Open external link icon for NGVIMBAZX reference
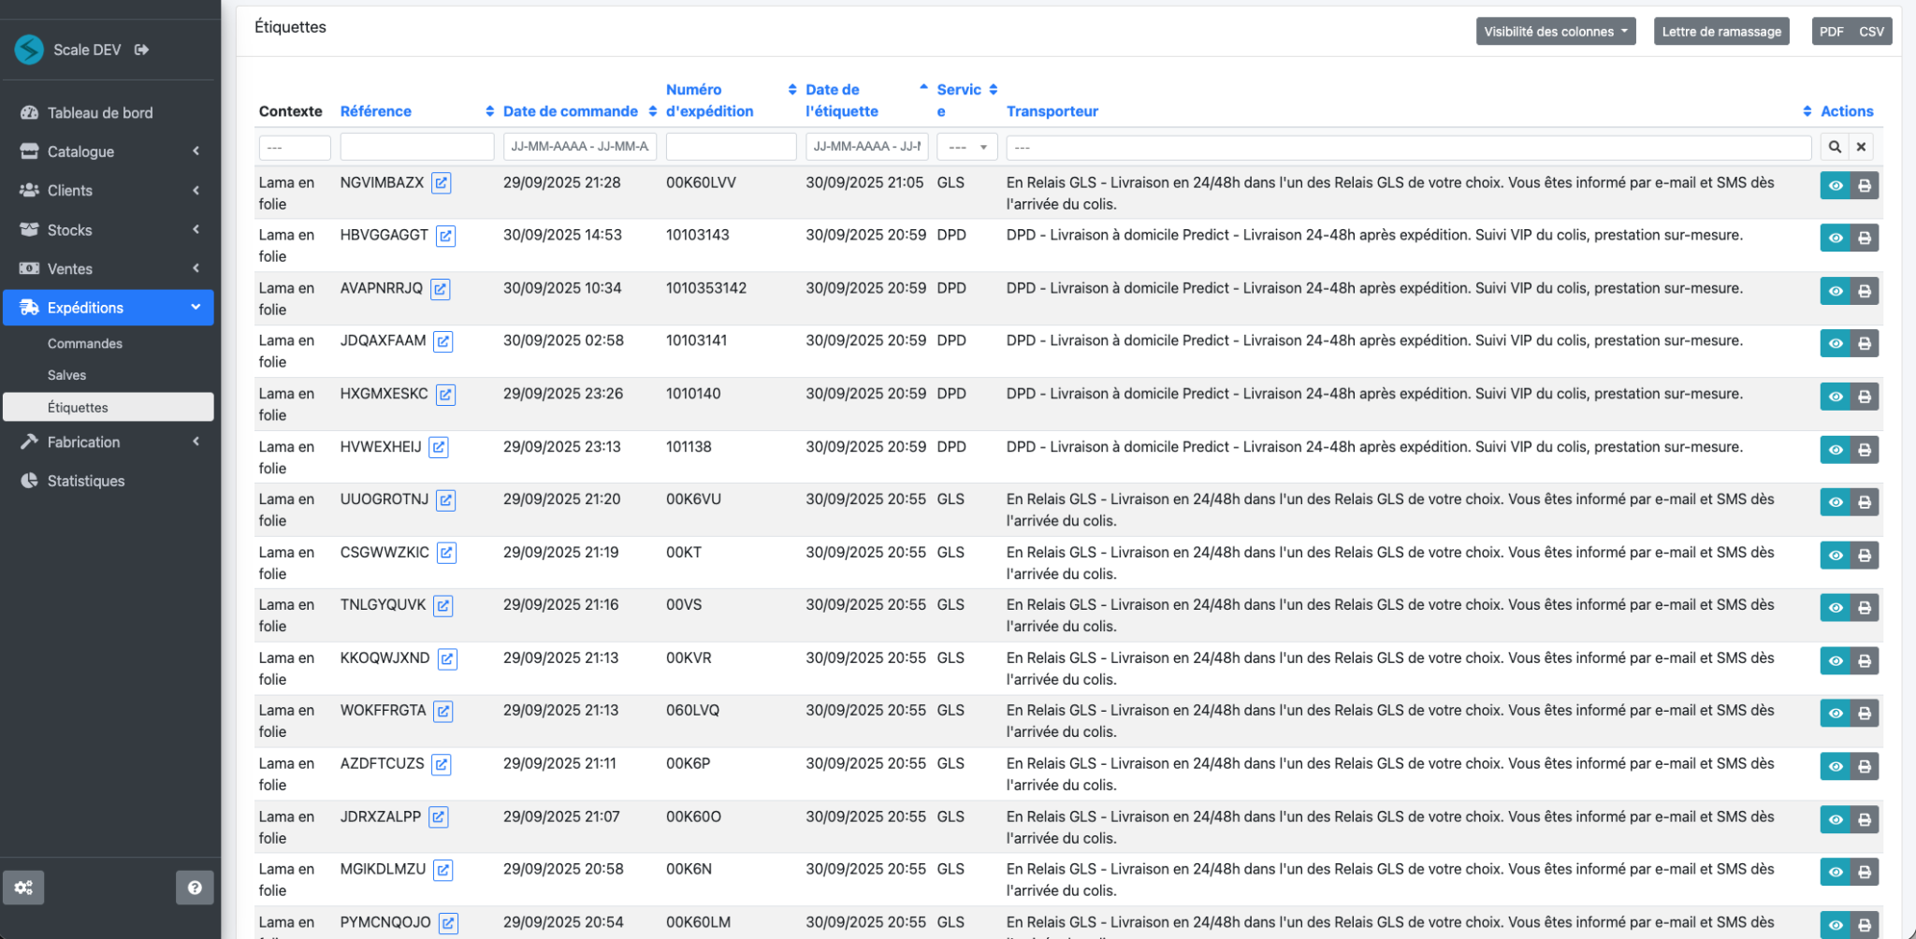The width and height of the screenshot is (1916, 939). coord(442,183)
